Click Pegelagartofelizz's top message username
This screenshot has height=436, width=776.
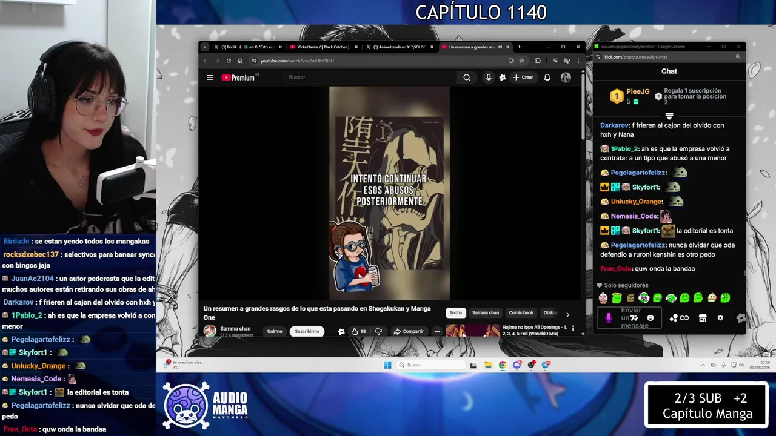click(x=638, y=173)
